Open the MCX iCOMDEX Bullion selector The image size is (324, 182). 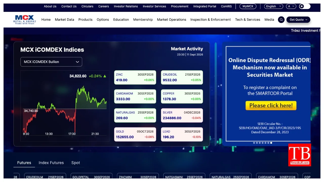51,62
